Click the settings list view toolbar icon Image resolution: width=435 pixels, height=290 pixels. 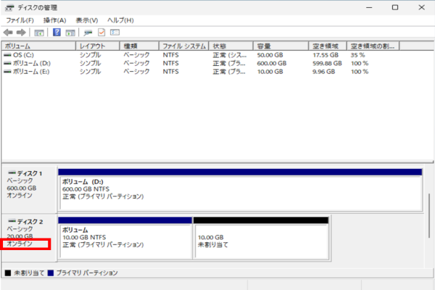coord(115,33)
